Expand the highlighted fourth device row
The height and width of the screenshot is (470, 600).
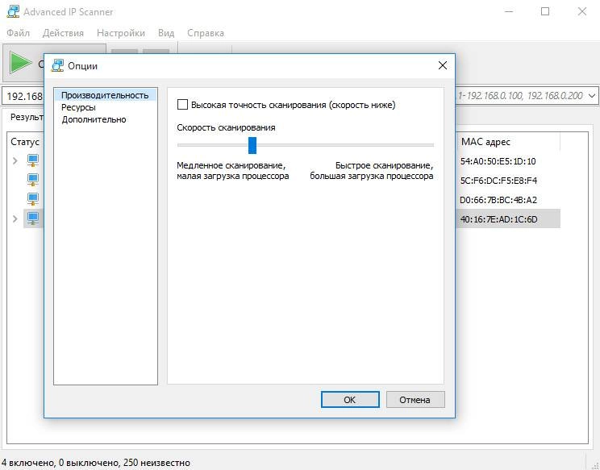[15, 218]
